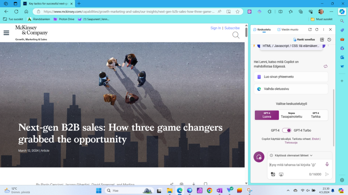Open Google Chrome from taskbar
Image resolution: width=348 pixels, height=195 pixels.
click(209, 190)
